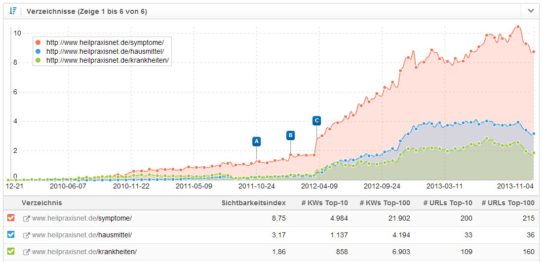The image size is (543, 262).
Task: Click event pin B on the chart
Action: tap(290, 135)
